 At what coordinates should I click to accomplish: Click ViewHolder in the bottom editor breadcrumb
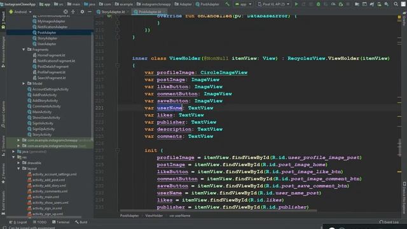coord(154,216)
